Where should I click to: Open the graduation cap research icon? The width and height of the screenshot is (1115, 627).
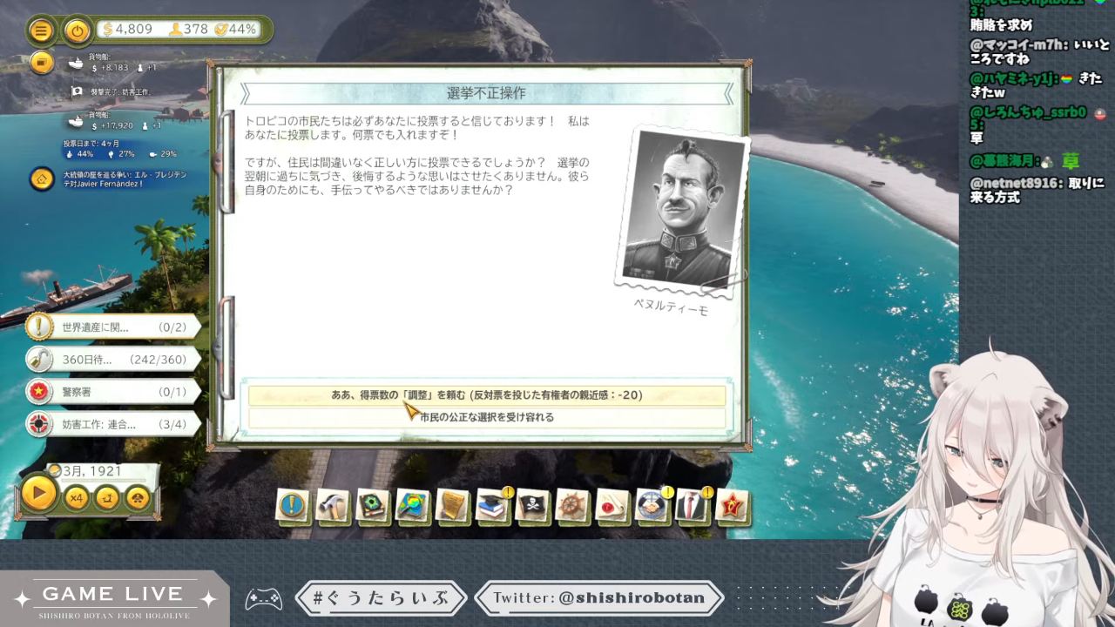click(492, 505)
